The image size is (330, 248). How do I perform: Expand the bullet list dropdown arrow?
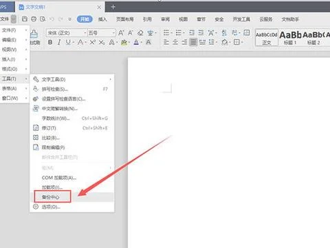(x=171, y=33)
